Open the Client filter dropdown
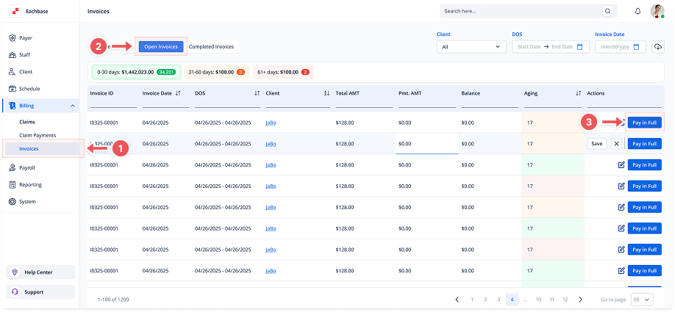 click(471, 47)
